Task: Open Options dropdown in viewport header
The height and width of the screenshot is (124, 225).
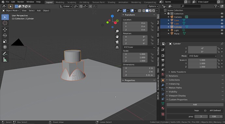Action: tap(153, 6)
